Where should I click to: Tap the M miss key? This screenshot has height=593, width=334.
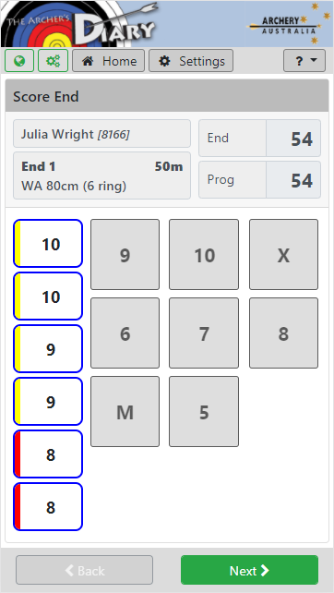(125, 411)
